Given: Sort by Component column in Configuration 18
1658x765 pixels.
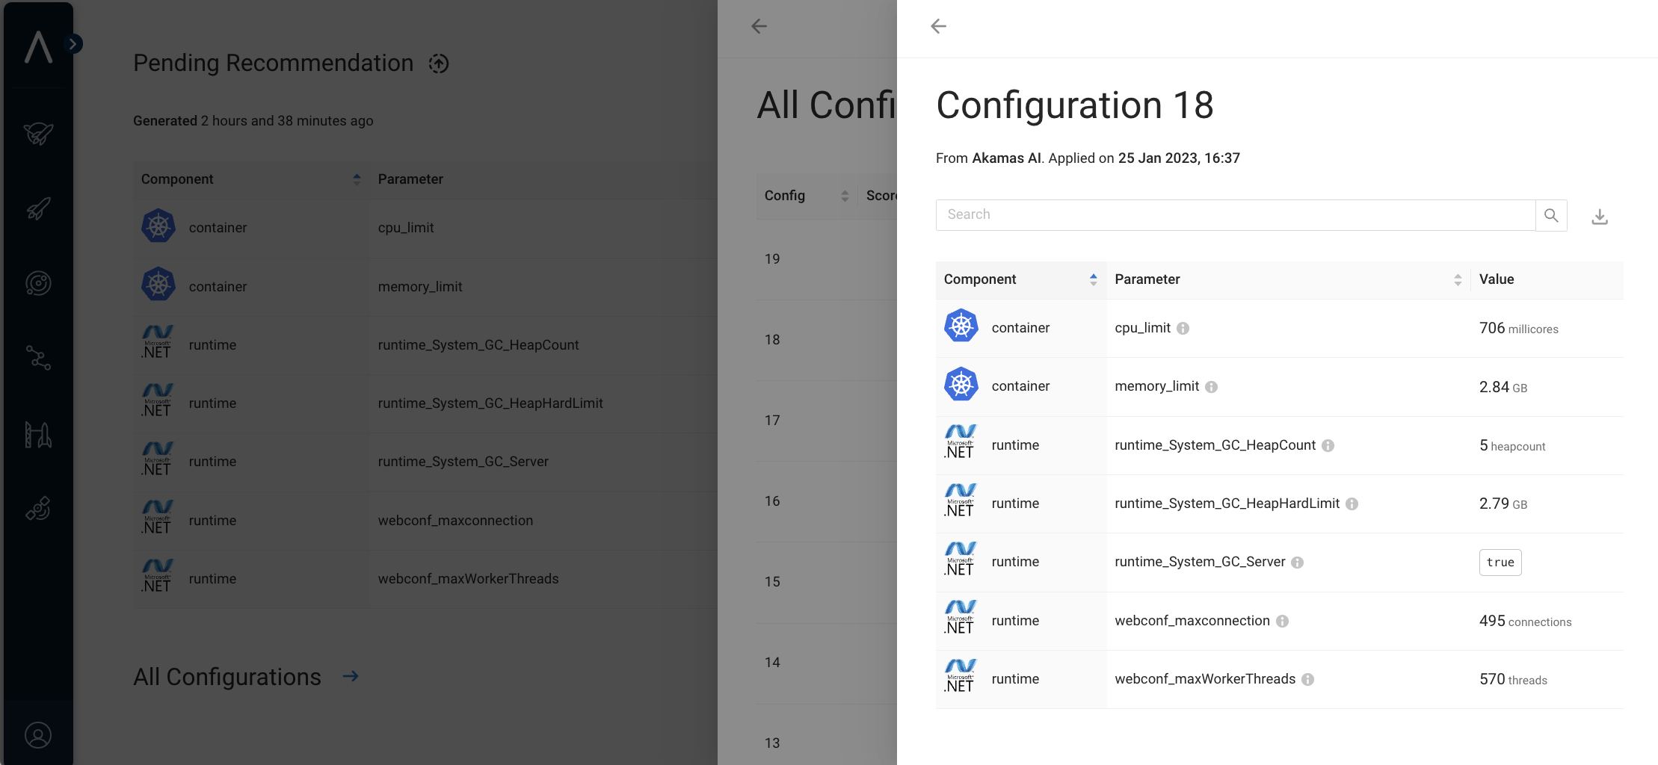Looking at the screenshot, I should (x=1093, y=279).
